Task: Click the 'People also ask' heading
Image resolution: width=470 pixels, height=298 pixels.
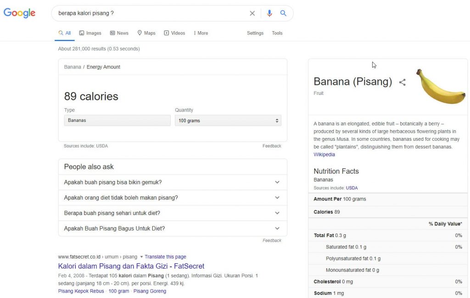Action: coord(89,167)
